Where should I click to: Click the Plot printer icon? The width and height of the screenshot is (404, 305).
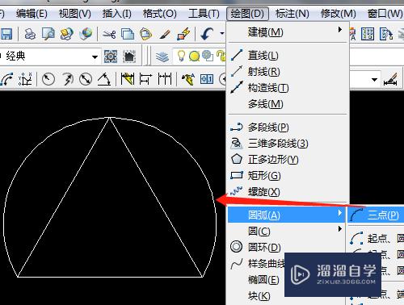[x=30, y=34]
